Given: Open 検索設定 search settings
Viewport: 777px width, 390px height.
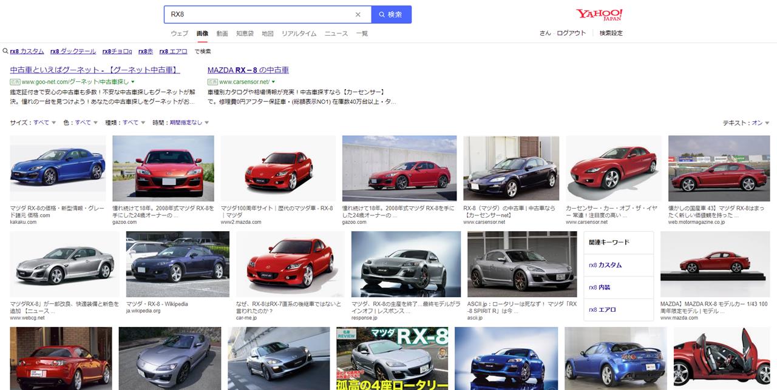Looking at the screenshot, I should click(611, 33).
